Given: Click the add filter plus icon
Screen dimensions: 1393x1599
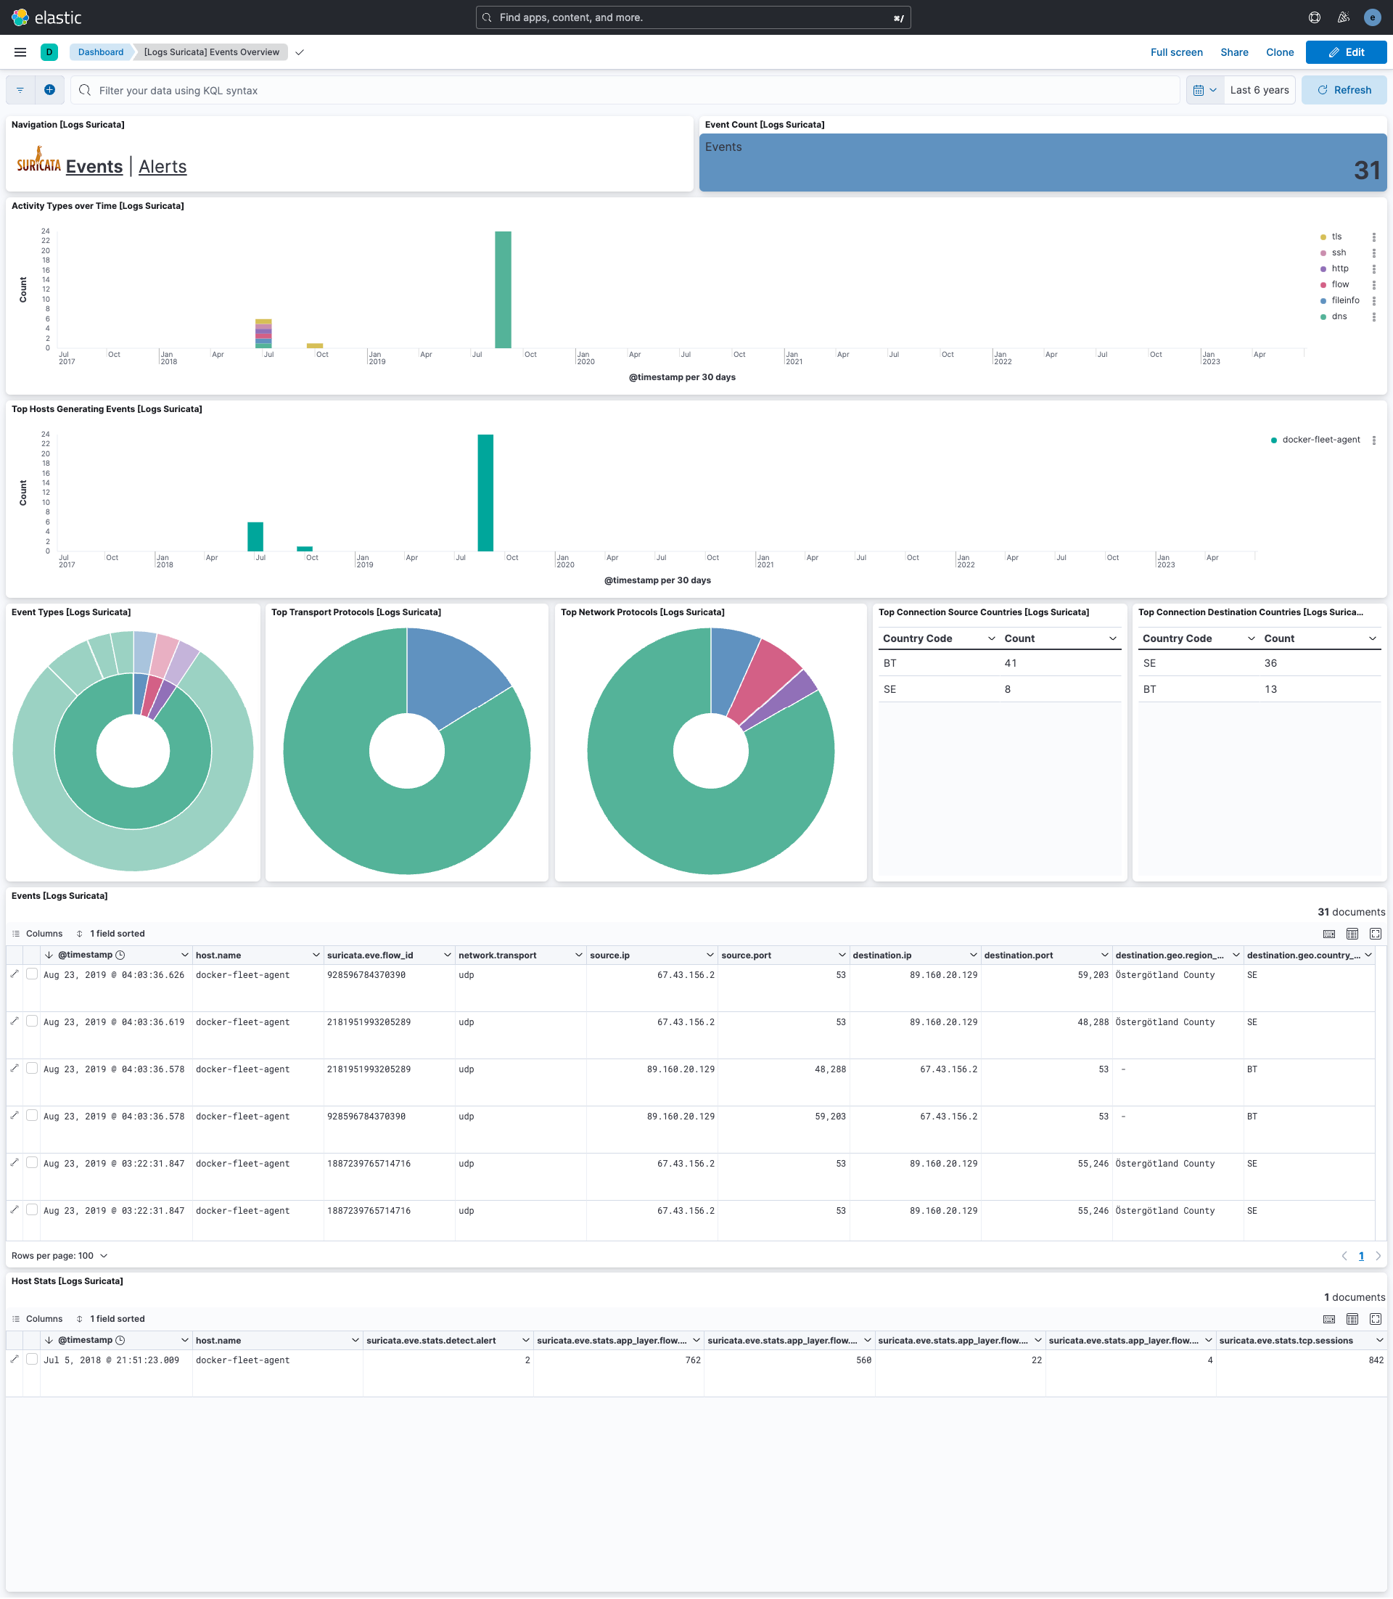Looking at the screenshot, I should pyautogui.click(x=50, y=90).
